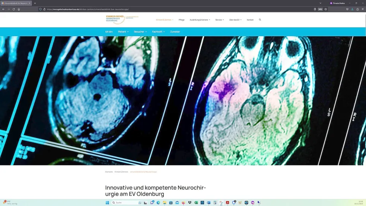Click the website search magnifier icon
Screen dimensions: 366x206
pos(260,20)
